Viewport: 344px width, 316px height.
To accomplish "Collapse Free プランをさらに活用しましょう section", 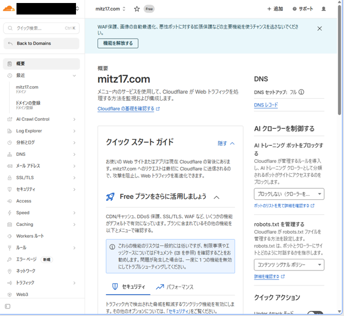I will point(216,197).
